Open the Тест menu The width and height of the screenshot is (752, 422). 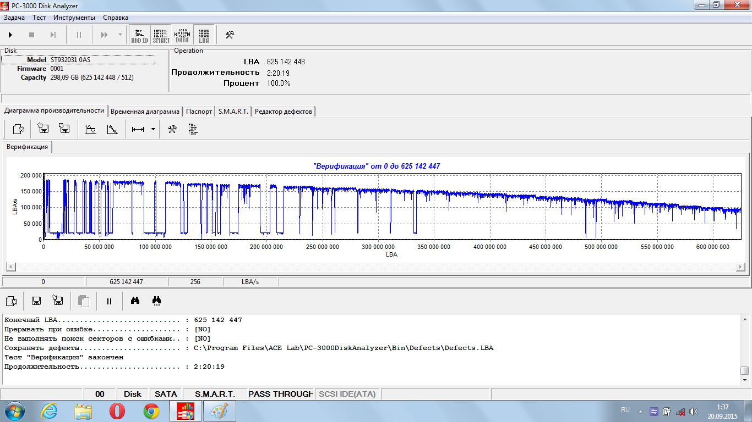(x=39, y=18)
